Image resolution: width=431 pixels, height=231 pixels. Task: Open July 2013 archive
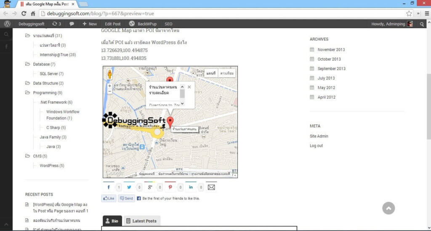point(326,78)
